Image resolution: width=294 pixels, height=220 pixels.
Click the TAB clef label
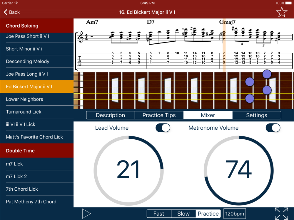coord(80,61)
